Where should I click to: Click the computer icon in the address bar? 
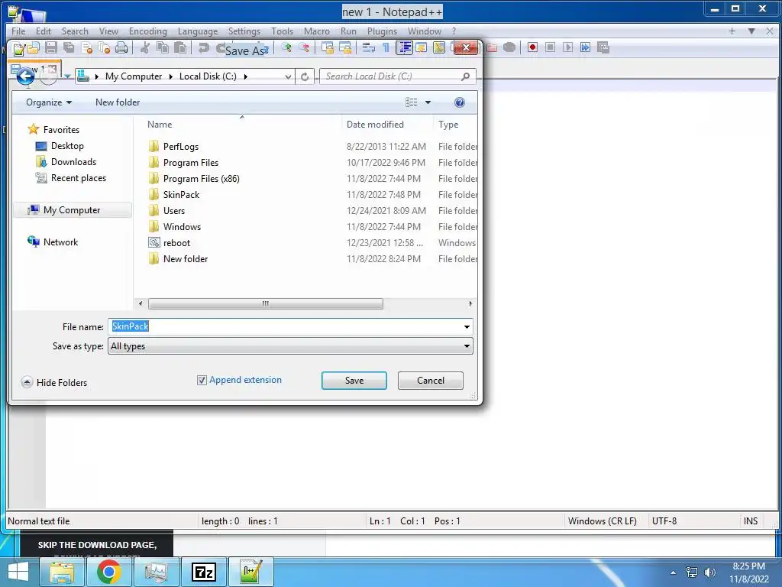pos(83,76)
